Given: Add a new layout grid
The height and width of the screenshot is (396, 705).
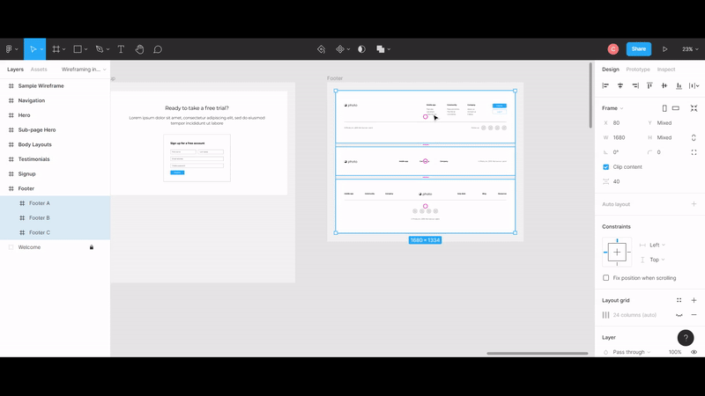Looking at the screenshot, I should tap(694, 300).
